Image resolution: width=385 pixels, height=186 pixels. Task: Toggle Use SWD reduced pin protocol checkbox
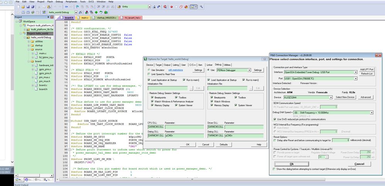click(274, 119)
